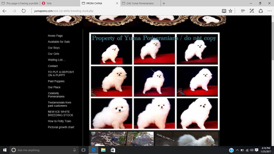The width and height of the screenshot is (274, 154).
Task: Click Cortana Ask me anything search box
Action: (x=44, y=150)
